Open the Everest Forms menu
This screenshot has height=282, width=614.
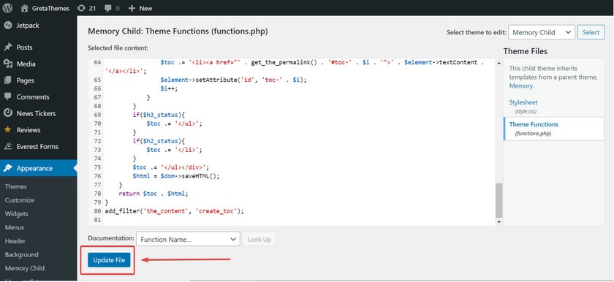click(x=38, y=146)
